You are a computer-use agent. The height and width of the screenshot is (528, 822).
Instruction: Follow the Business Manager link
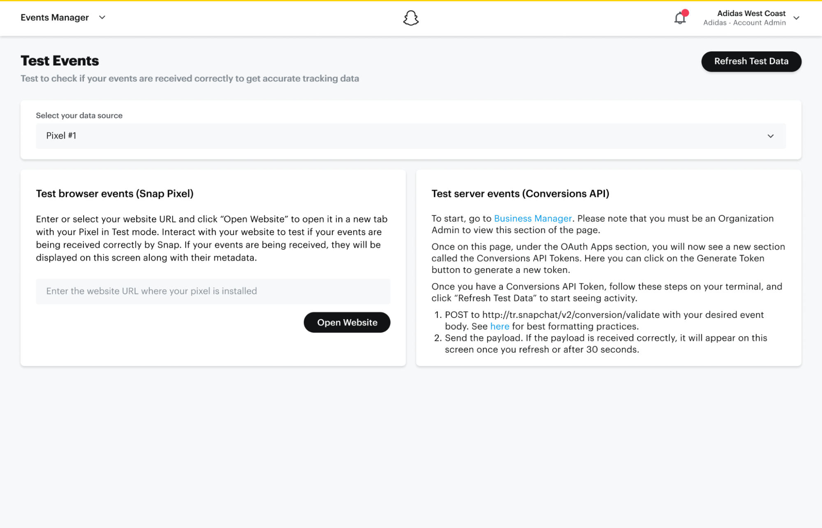[533, 218]
